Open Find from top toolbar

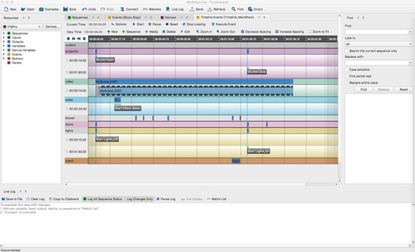coord(237,9)
